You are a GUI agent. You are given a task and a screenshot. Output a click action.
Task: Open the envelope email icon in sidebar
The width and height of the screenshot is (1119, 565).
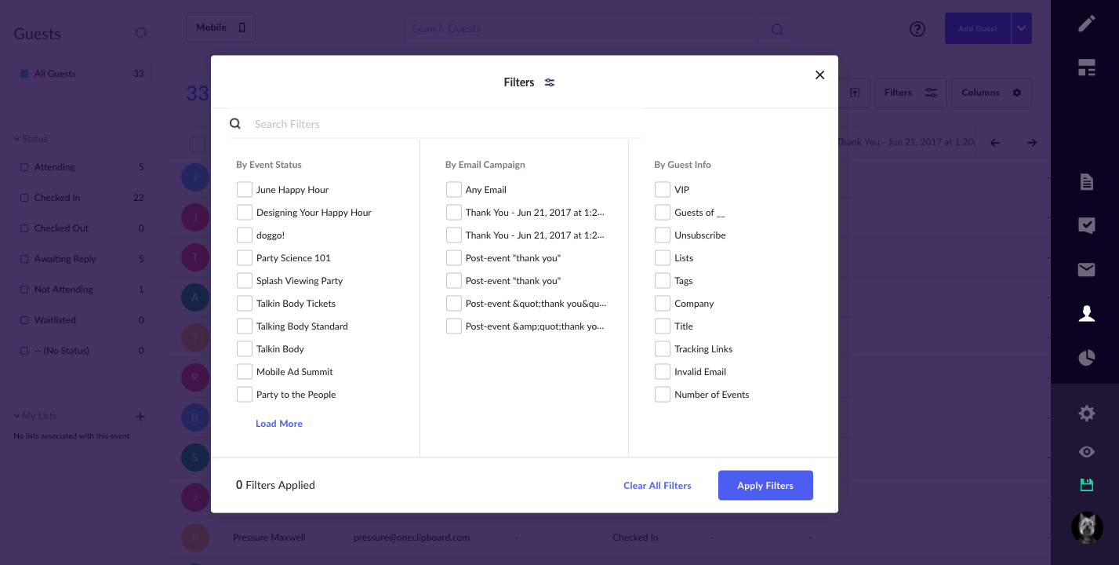tap(1087, 270)
